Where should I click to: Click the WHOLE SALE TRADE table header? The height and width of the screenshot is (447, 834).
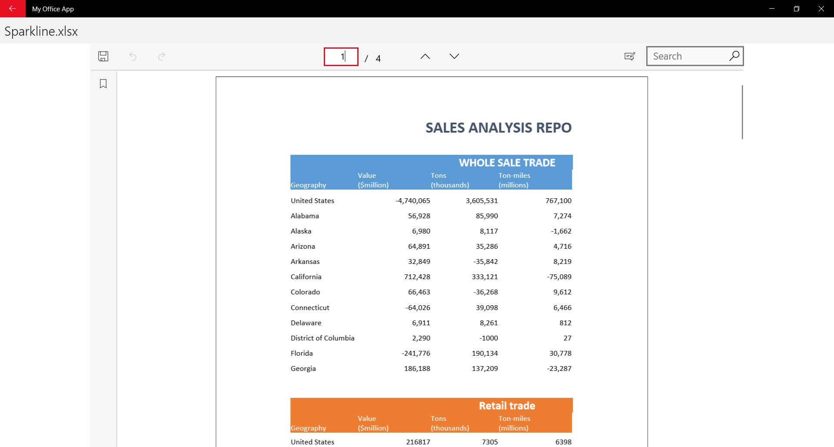[x=507, y=163]
